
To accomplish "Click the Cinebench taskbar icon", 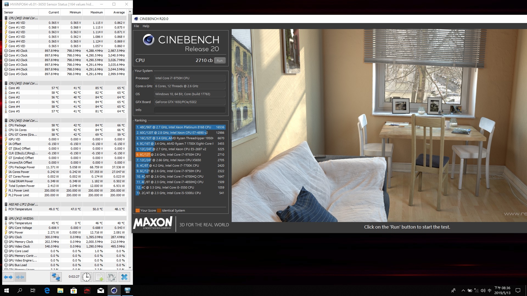I will tap(114, 291).
